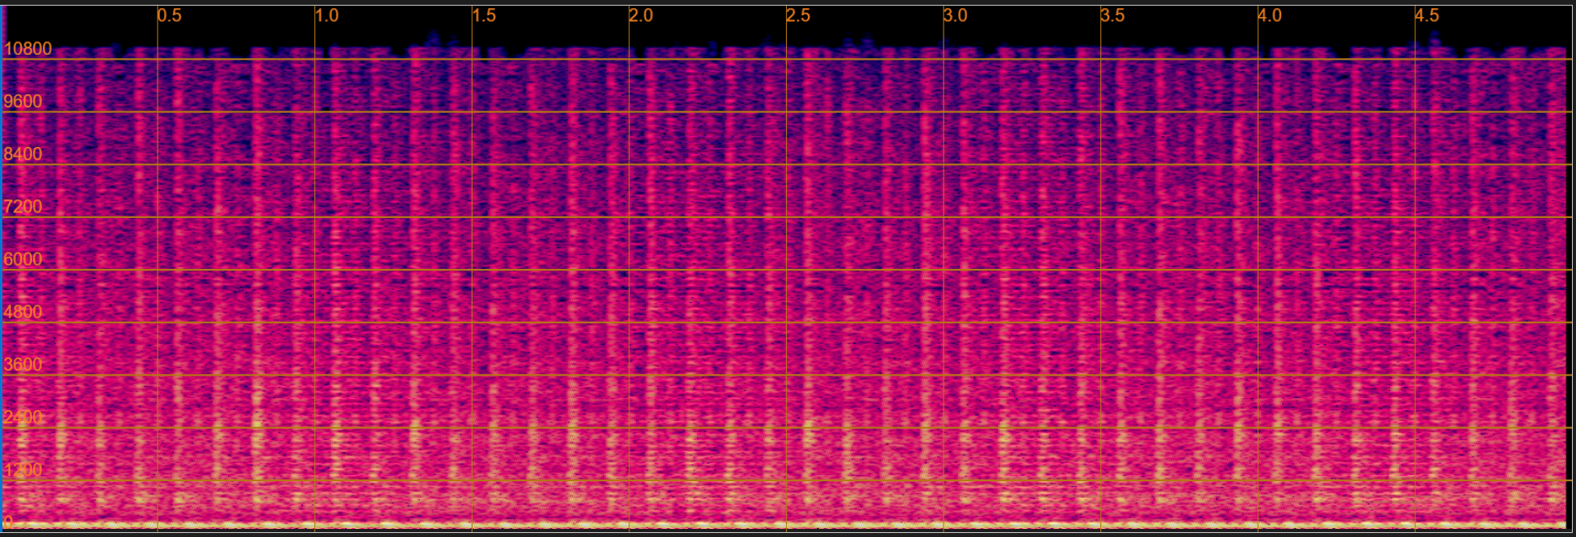Click the 0 Hz frequency label
Image resolution: width=1576 pixels, height=537 pixels.
coord(8,522)
